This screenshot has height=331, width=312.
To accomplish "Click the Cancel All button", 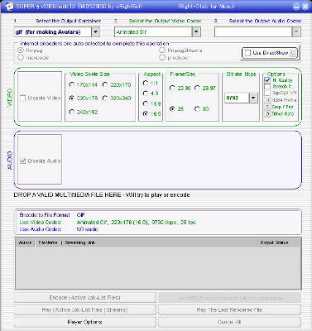I will coord(229,322).
